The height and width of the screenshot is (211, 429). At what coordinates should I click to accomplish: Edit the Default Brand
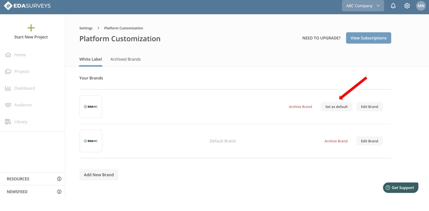click(x=370, y=141)
